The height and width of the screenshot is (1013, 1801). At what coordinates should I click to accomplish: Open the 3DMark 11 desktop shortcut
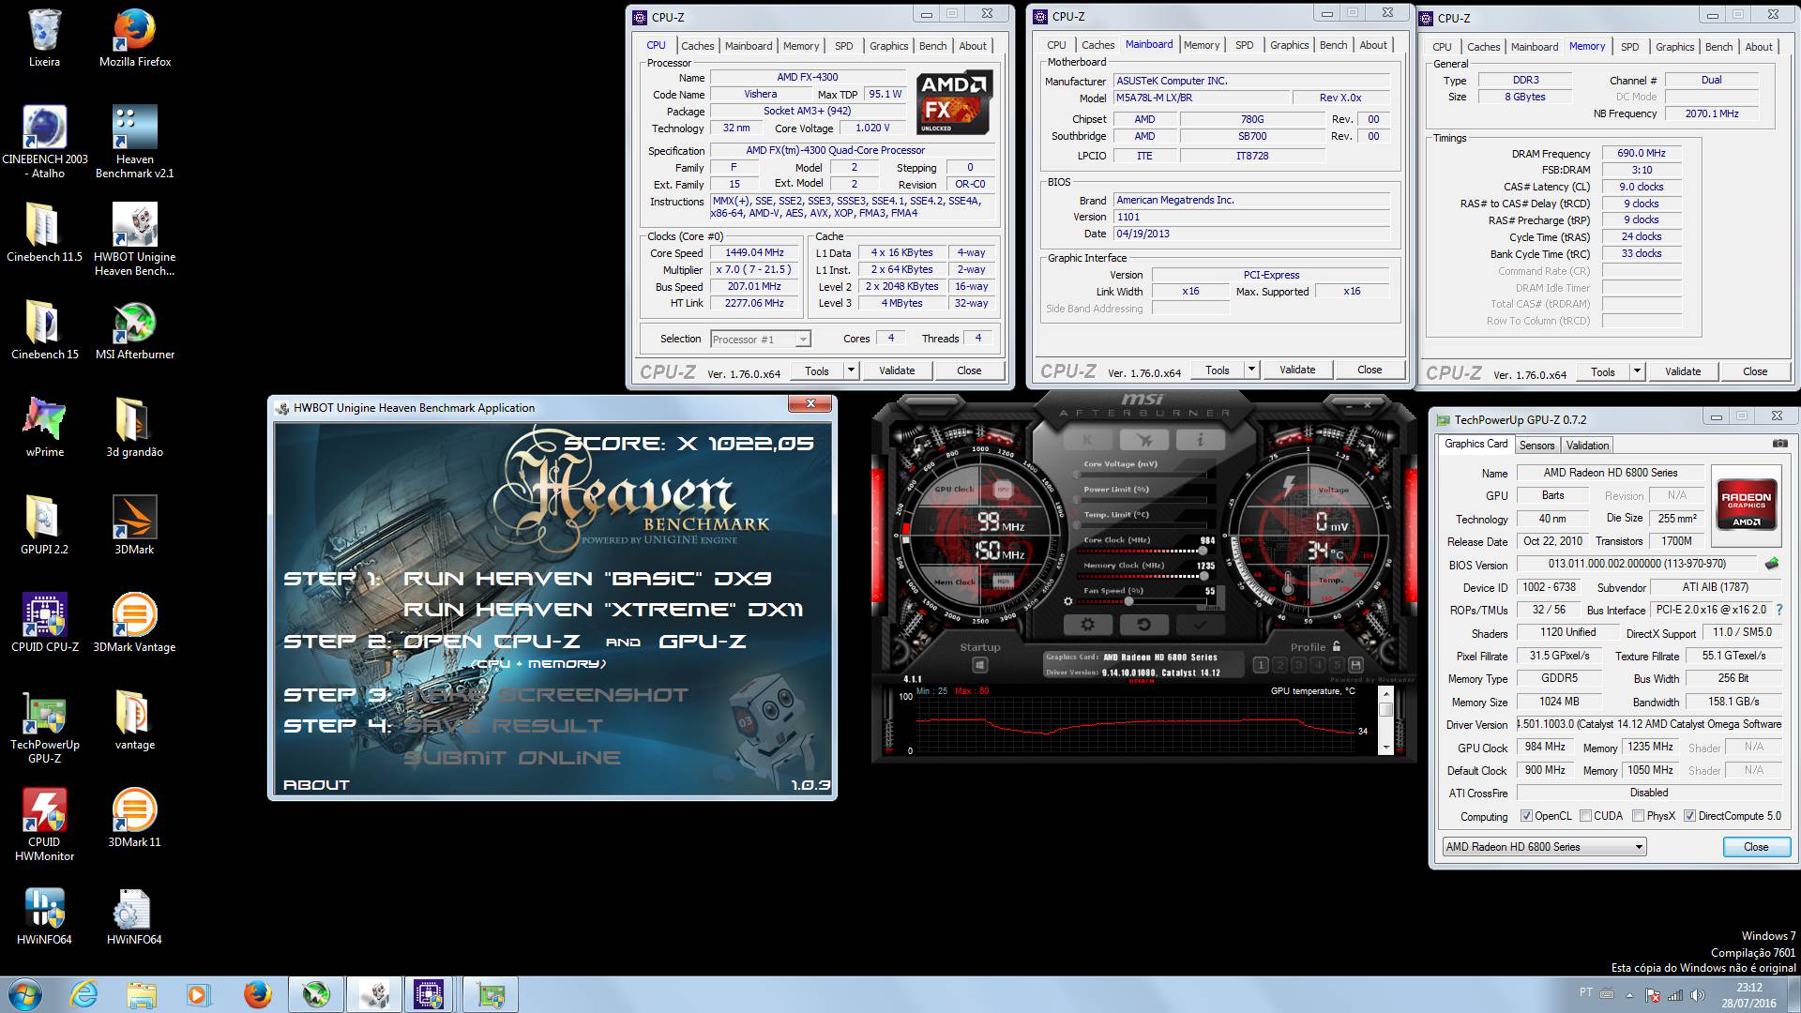click(135, 818)
